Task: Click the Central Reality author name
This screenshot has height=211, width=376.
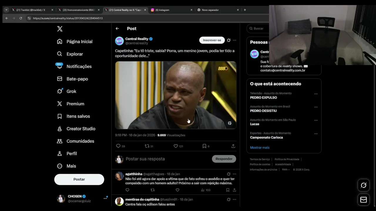Action: point(137,39)
